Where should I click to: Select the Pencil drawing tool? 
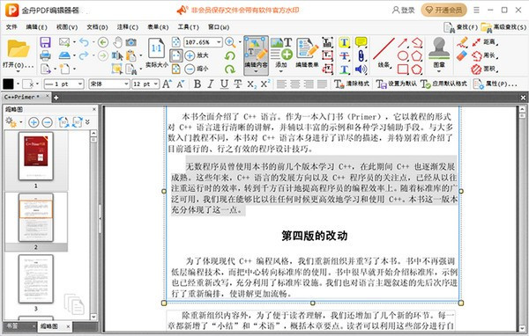462,42
